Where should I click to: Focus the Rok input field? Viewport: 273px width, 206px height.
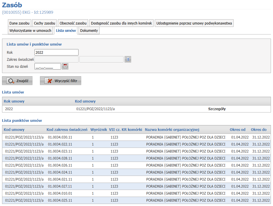[56, 52]
